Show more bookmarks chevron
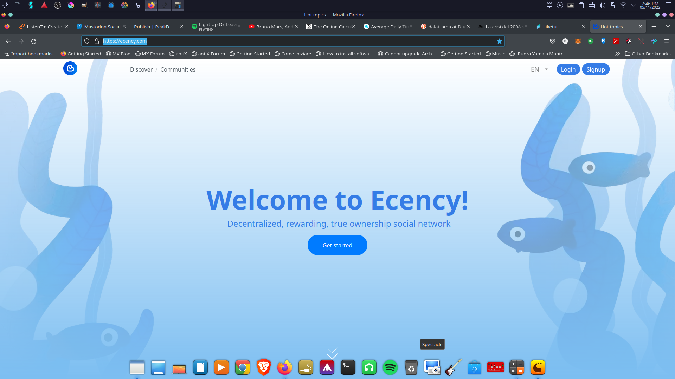 click(x=617, y=54)
